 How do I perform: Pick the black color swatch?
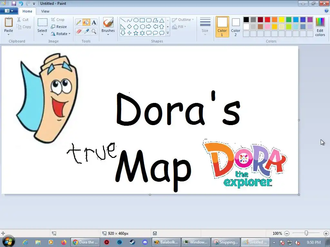(246, 20)
